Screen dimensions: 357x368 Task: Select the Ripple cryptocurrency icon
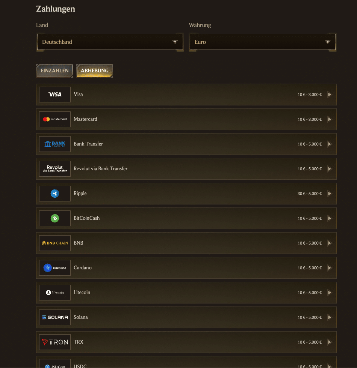pos(54,194)
